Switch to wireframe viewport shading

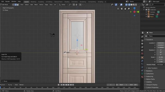pyautogui.click(x=129, y=5)
